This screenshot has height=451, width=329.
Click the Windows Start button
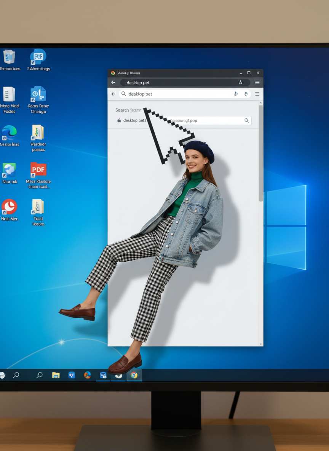coord(2,375)
